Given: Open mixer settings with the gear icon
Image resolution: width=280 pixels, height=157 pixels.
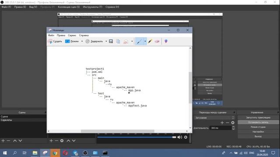Looking at the screenshot, I should [x=185, y=137].
